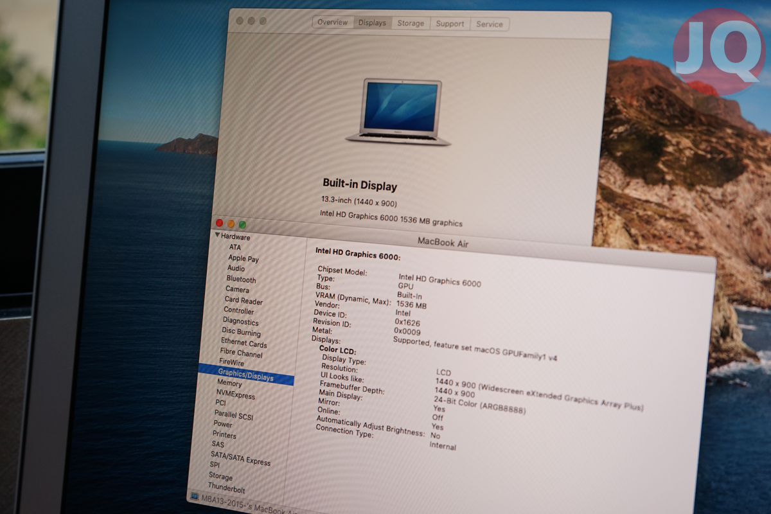Click the "Connection Type:" label
The height and width of the screenshot is (514, 771).
[x=344, y=431]
